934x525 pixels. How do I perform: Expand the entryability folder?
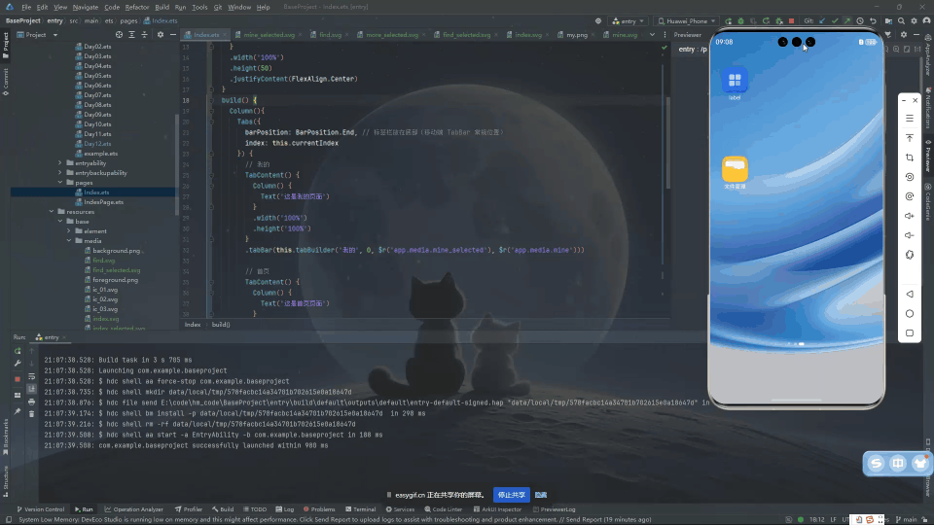point(60,163)
